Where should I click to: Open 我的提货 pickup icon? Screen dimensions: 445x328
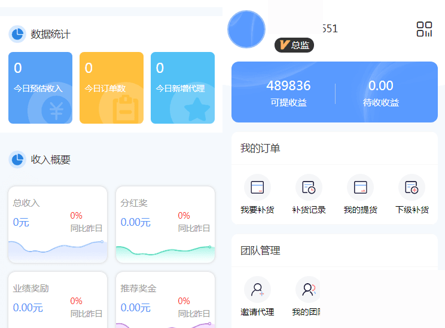coord(360,187)
